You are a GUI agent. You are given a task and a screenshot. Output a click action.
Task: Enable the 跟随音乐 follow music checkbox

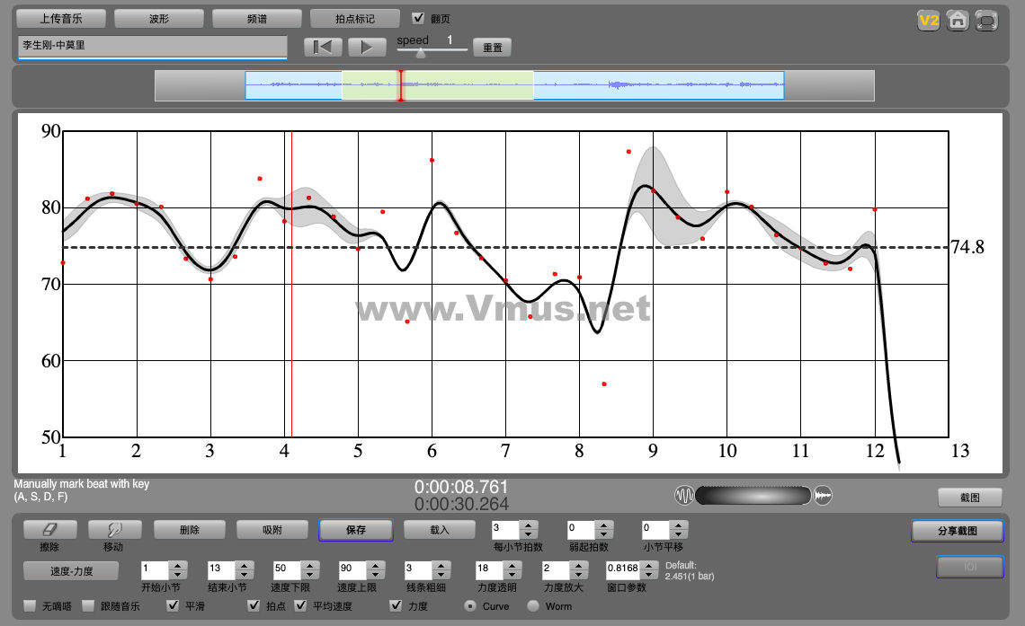pos(89,606)
